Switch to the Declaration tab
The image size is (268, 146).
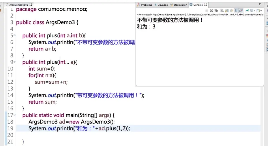pyautogui.click(x=181, y=5)
